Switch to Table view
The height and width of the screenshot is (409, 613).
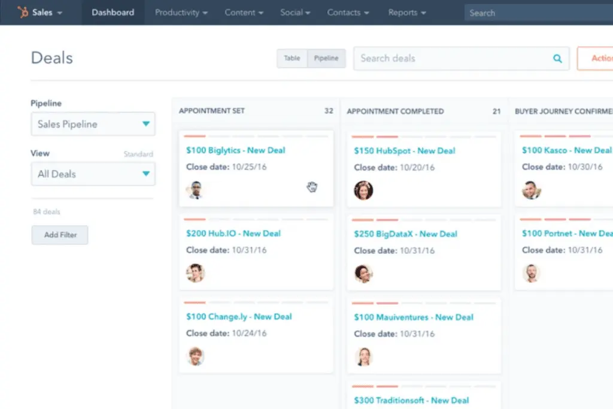click(292, 58)
